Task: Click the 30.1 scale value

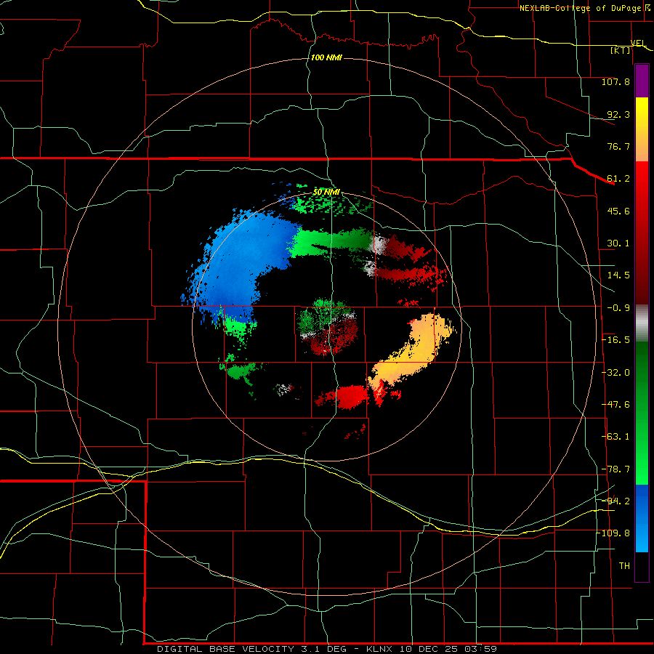Action: 618,243
